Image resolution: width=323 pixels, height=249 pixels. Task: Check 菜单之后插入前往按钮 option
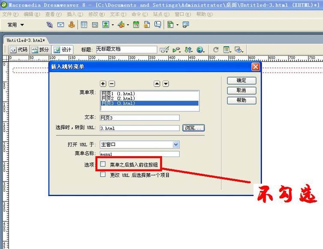(x=103, y=164)
